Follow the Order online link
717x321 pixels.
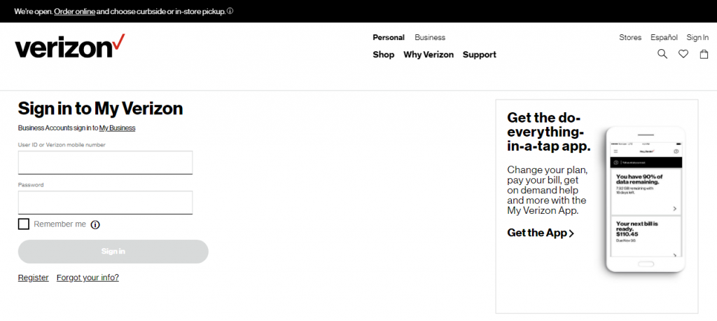click(x=74, y=11)
